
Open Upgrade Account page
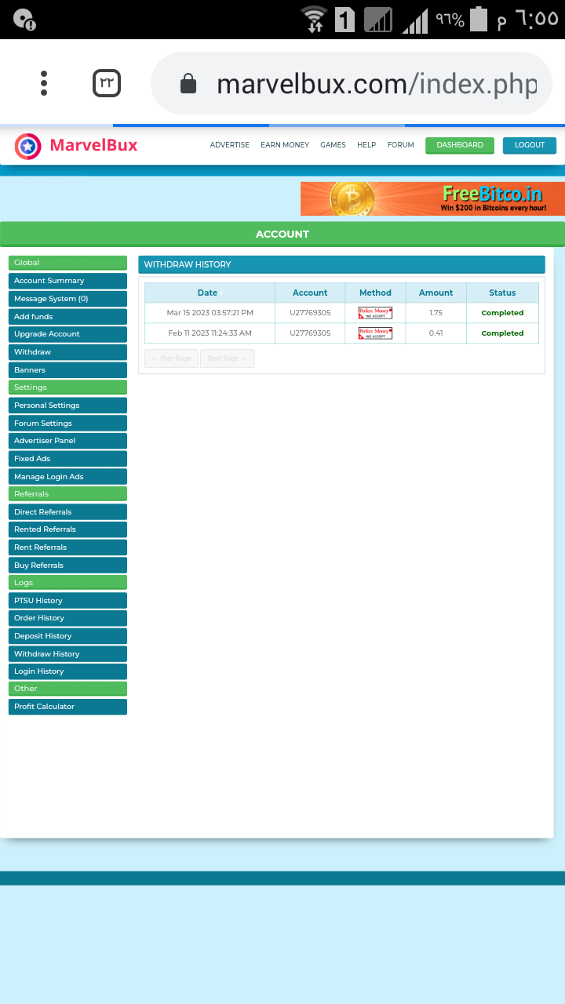67,334
